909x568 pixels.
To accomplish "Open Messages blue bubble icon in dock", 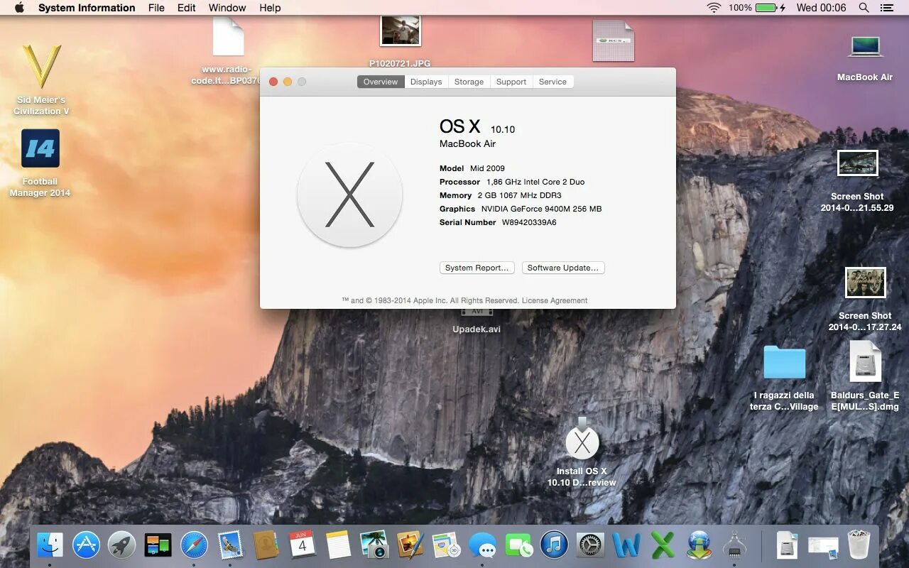I will [x=483, y=545].
